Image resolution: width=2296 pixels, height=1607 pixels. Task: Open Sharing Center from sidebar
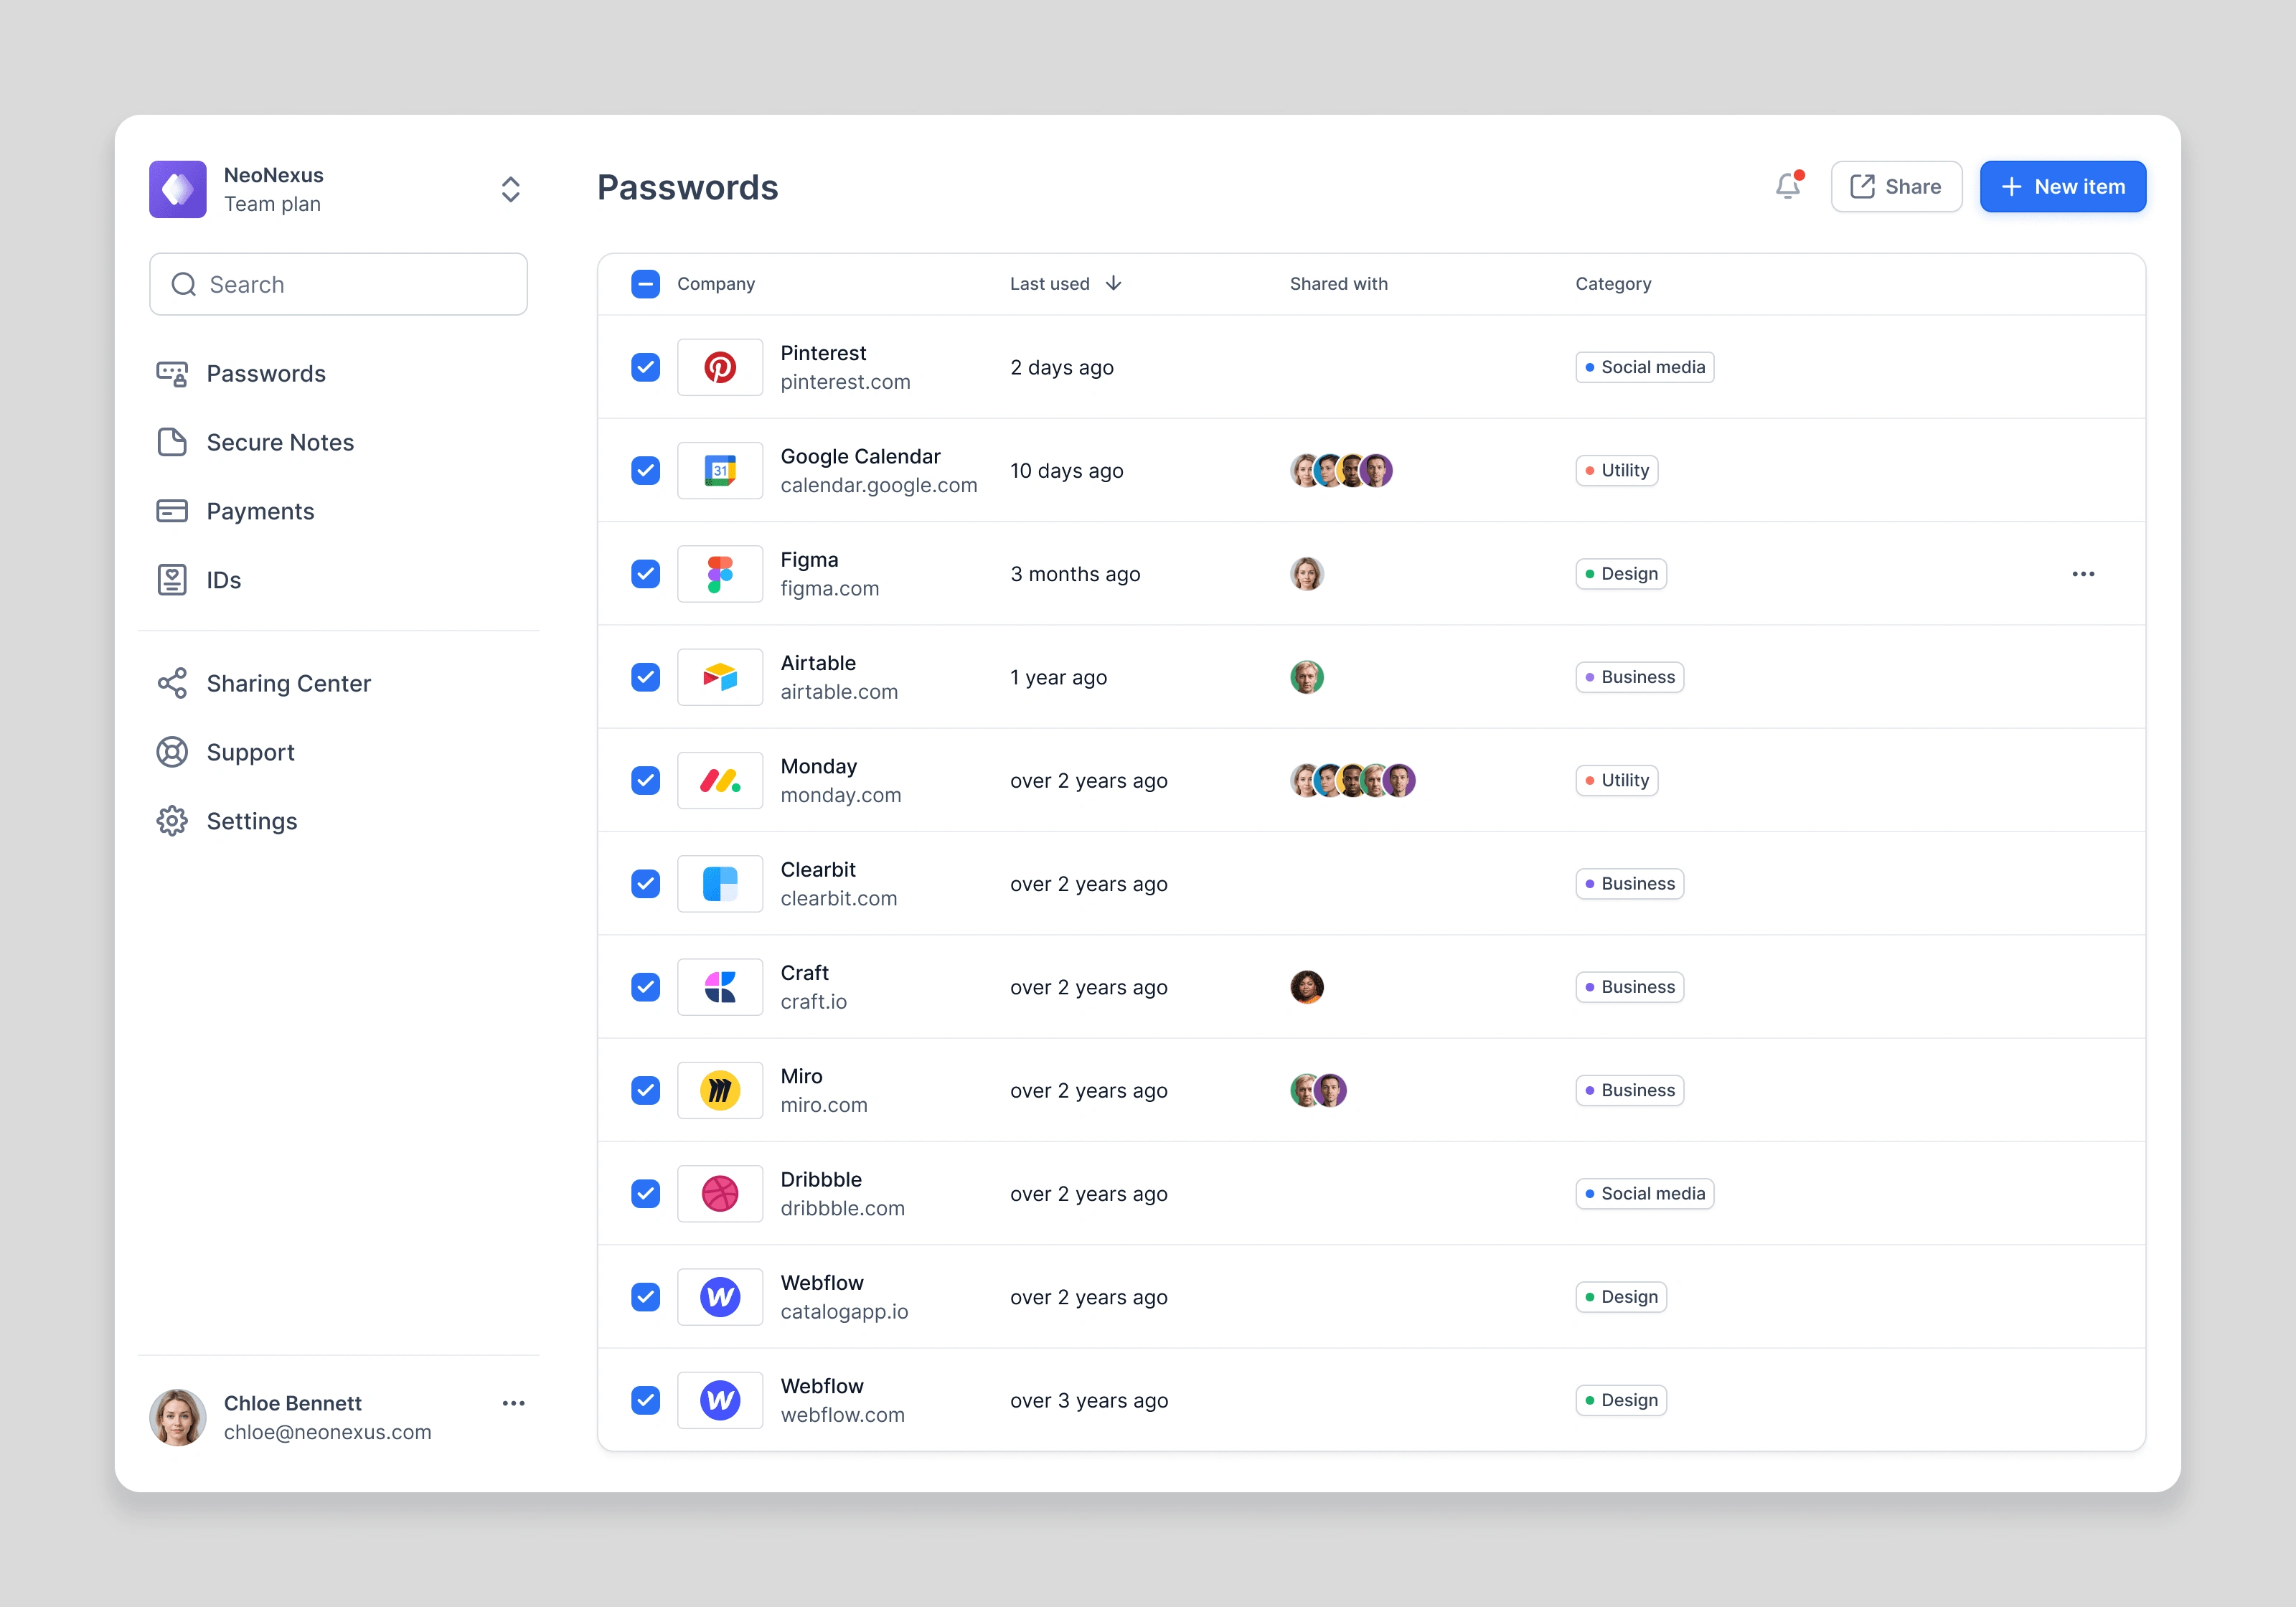(288, 683)
